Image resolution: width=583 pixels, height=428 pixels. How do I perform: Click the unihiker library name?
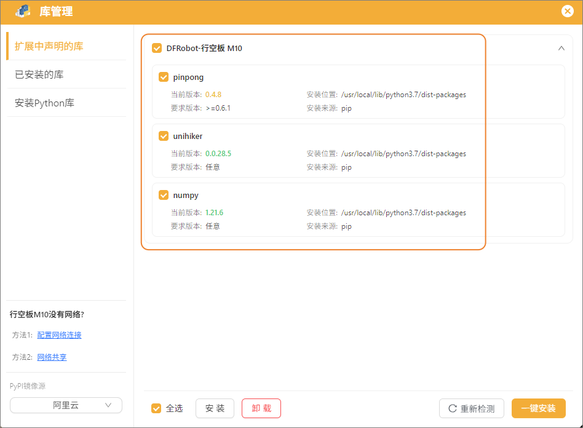188,136
